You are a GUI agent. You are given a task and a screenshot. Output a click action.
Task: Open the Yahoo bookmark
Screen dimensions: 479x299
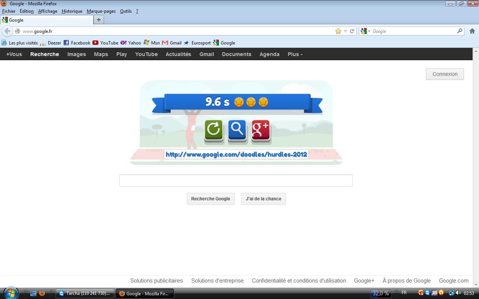(x=131, y=43)
